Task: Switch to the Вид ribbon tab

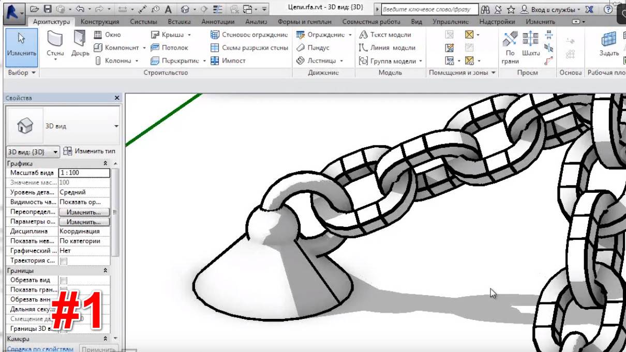Action: [416, 22]
